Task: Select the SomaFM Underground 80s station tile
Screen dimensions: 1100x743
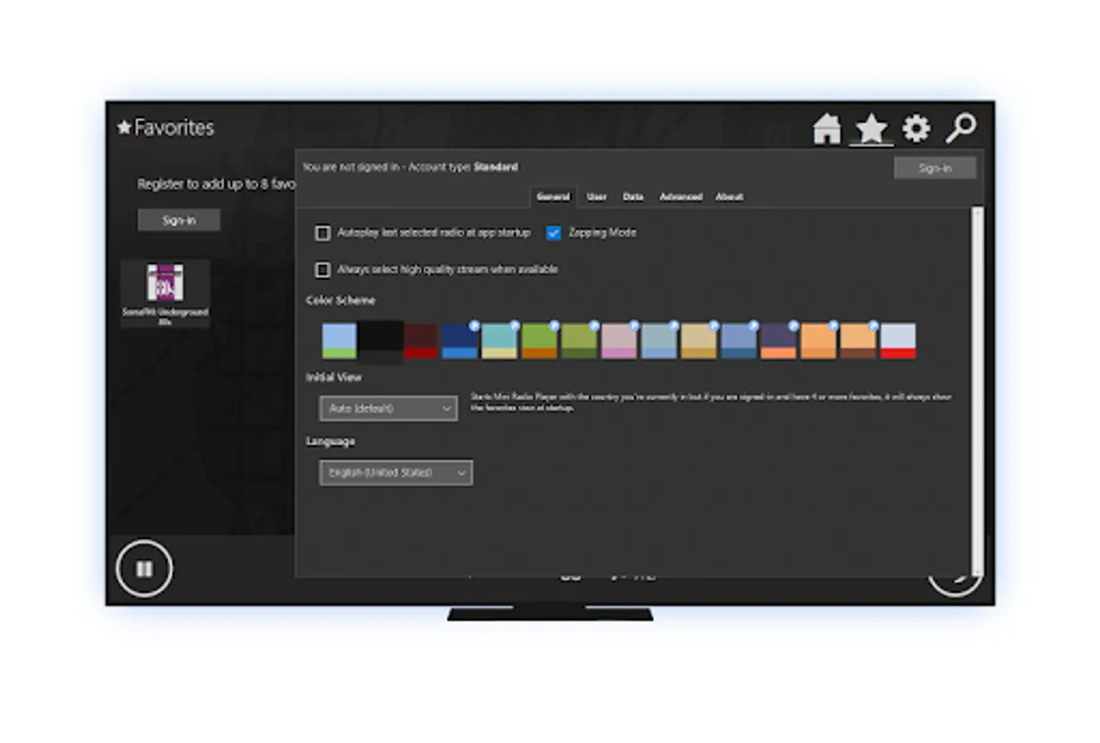Action: [165, 294]
